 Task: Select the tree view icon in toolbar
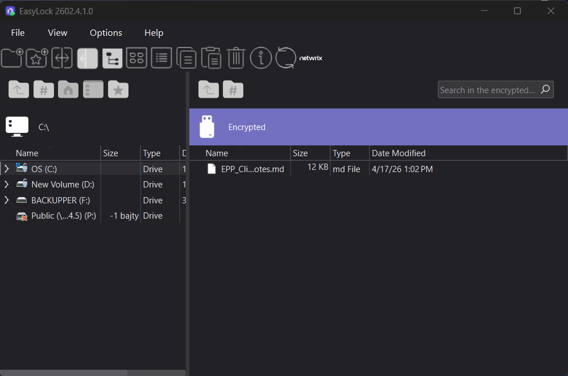point(112,58)
